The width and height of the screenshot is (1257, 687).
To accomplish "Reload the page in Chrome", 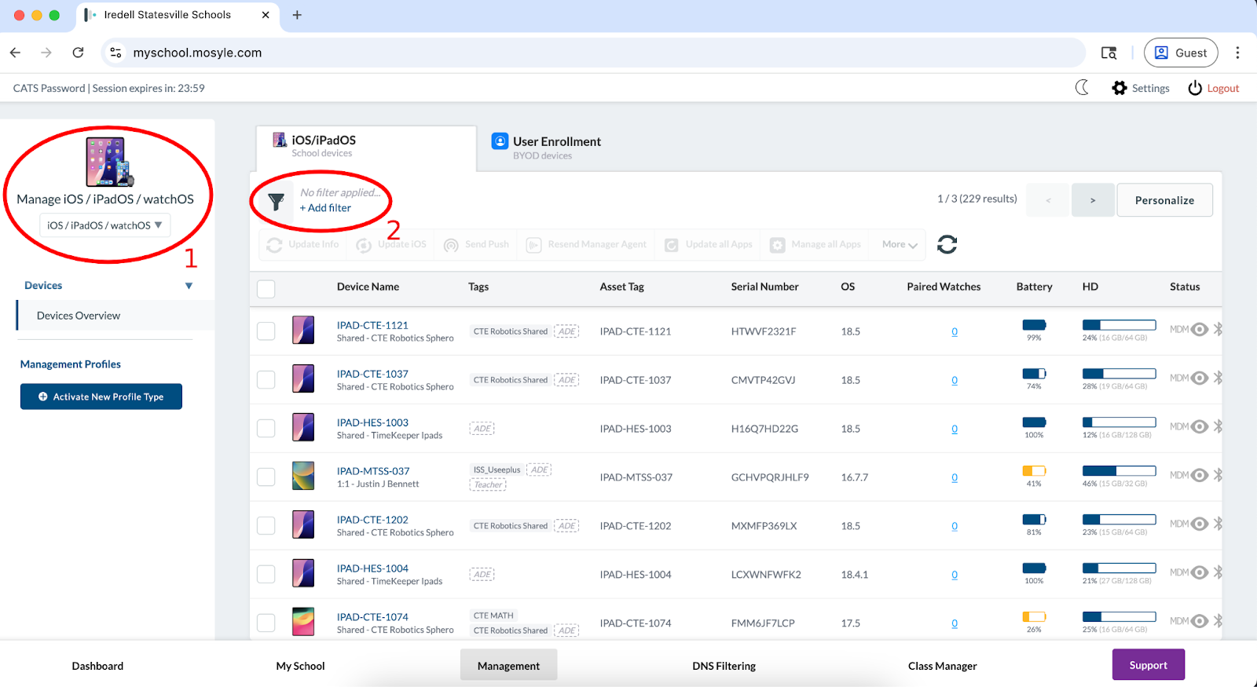I will [78, 53].
